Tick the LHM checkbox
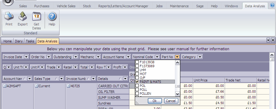 click(137, 70)
